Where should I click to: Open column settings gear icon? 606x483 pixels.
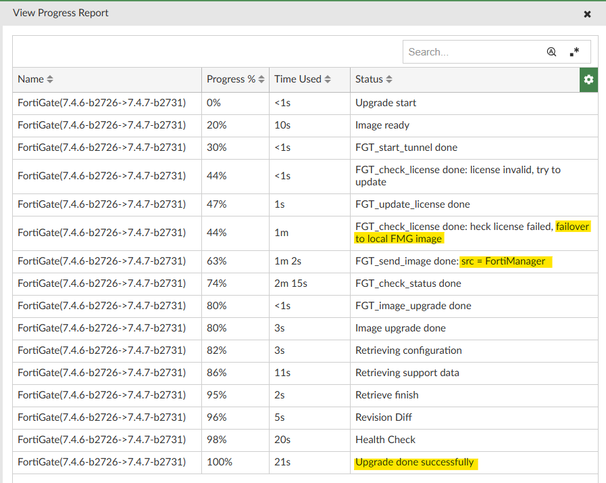[588, 80]
